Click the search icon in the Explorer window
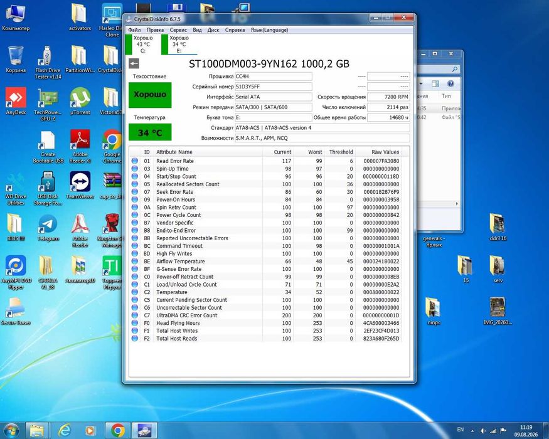 (454, 70)
